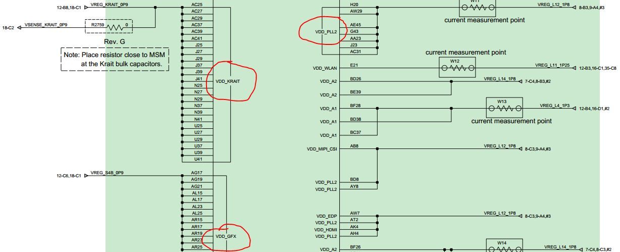Screen dimensions: 620x252
Task: Select pin AG21
Action: point(197,186)
